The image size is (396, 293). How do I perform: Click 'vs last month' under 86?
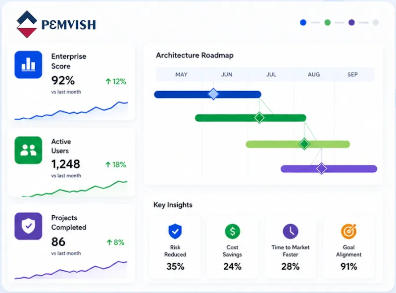tap(66, 253)
